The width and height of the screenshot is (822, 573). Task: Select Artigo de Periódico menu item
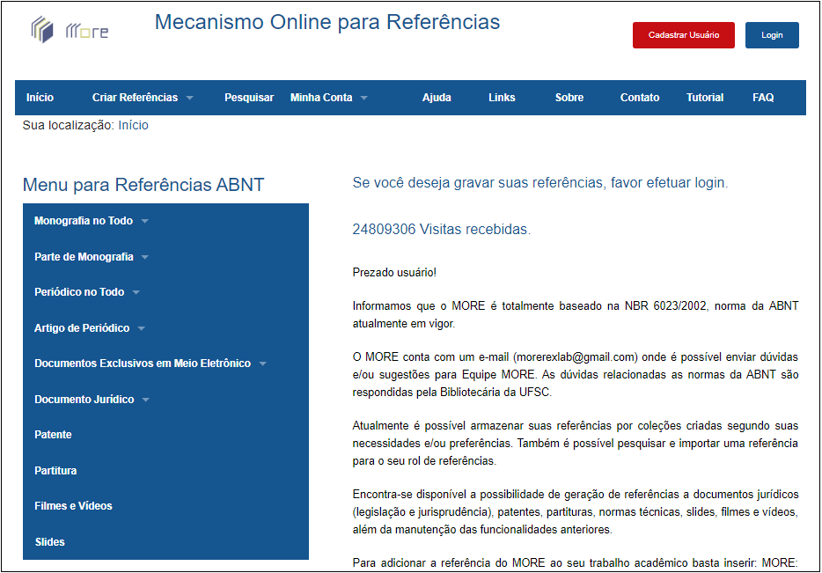(x=82, y=328)
